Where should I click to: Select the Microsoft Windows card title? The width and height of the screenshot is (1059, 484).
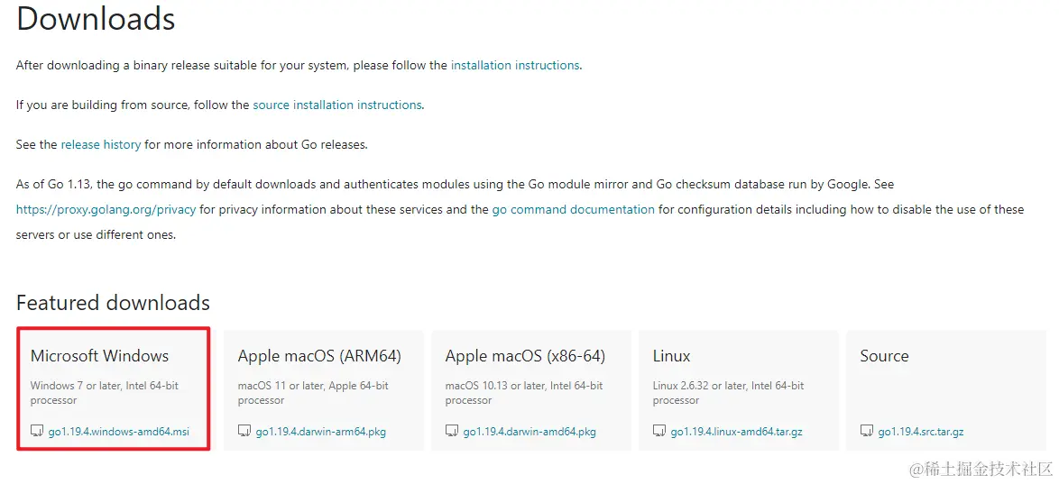pyautogui.click(x=99, y=356)
